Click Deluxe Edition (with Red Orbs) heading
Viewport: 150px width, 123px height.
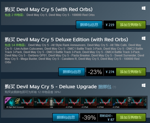[66, 40]
